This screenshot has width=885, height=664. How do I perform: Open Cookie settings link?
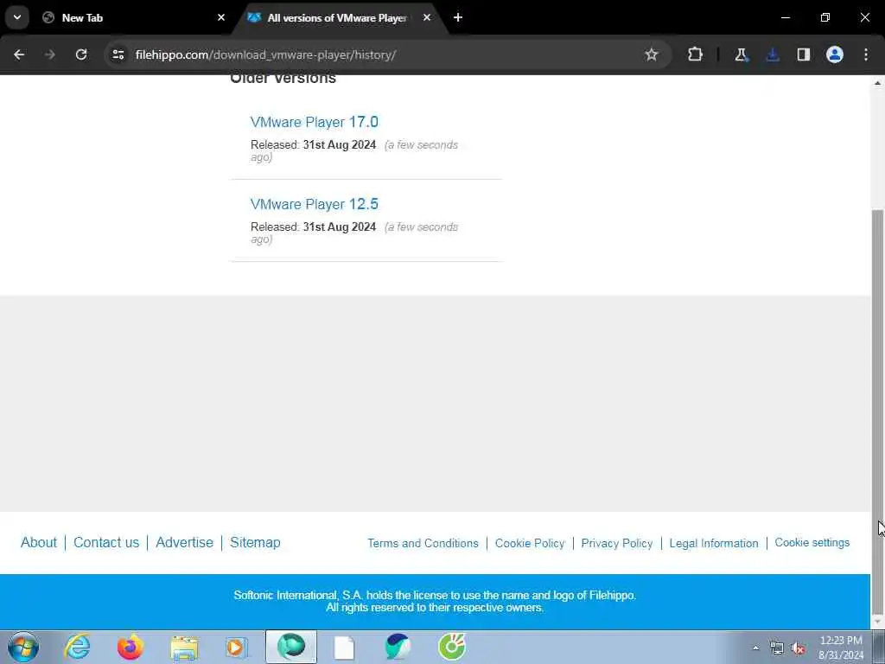812,543
